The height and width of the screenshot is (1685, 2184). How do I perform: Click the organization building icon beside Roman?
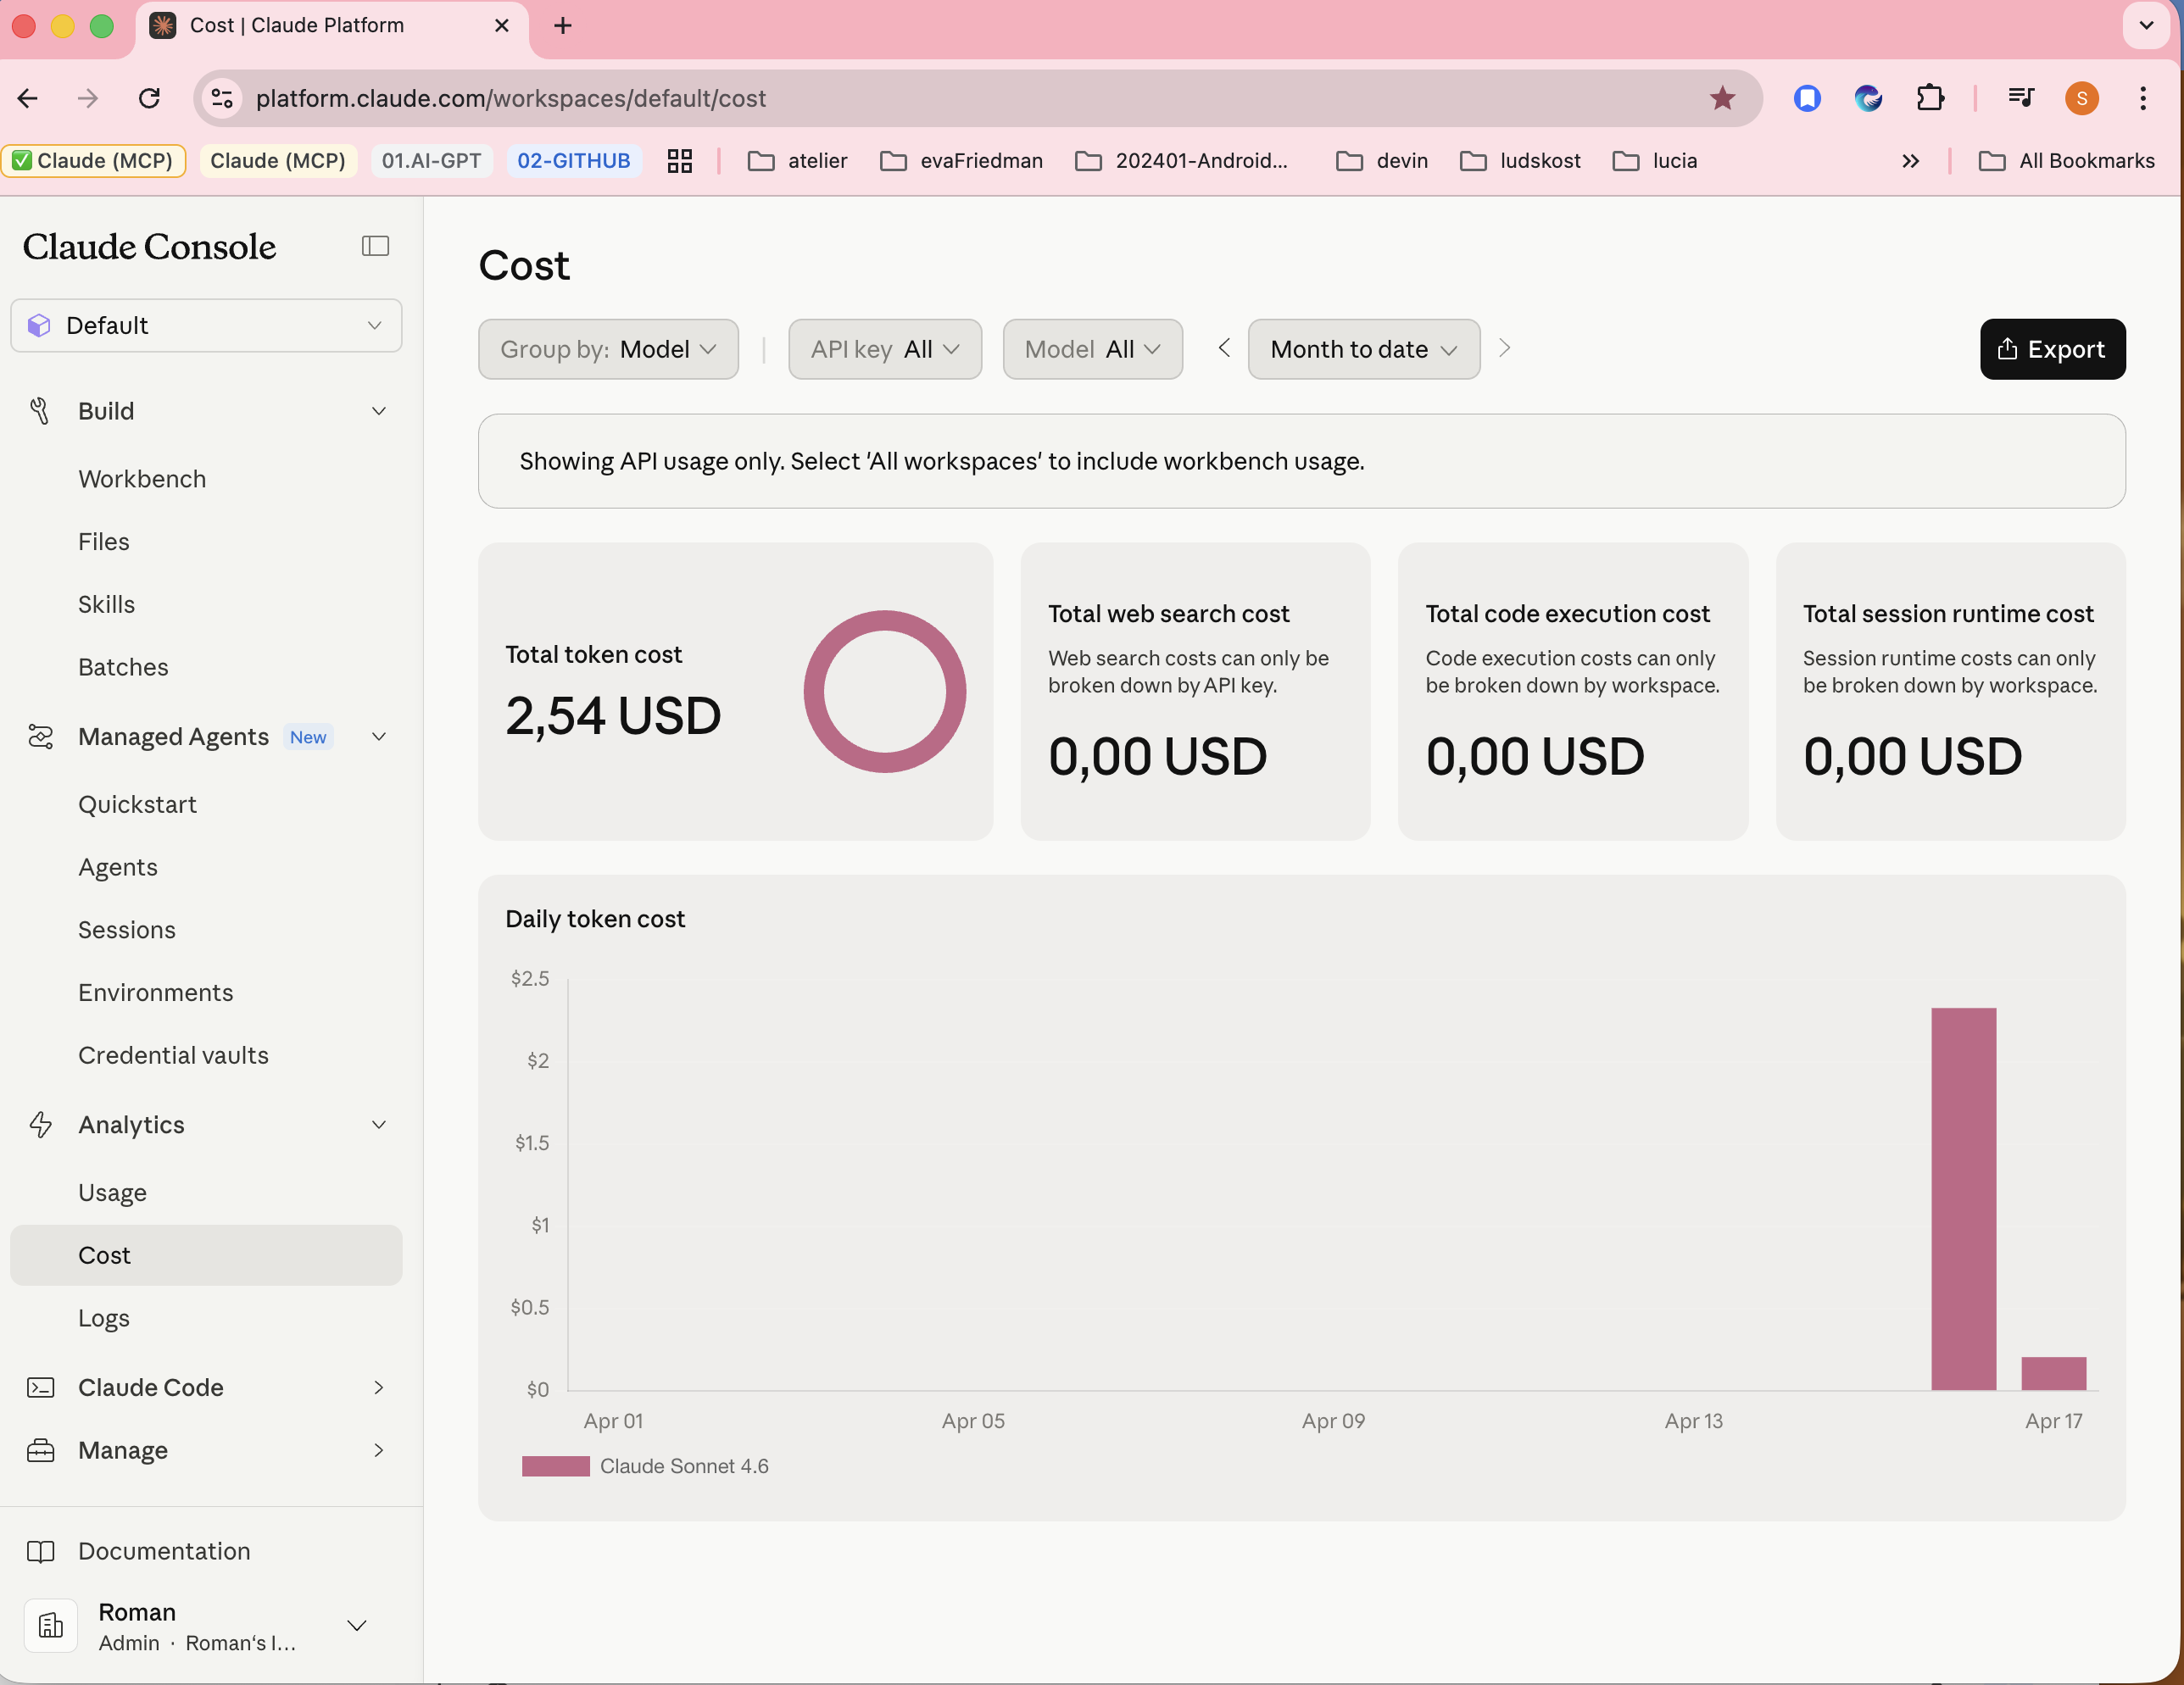click(51, 1626)
